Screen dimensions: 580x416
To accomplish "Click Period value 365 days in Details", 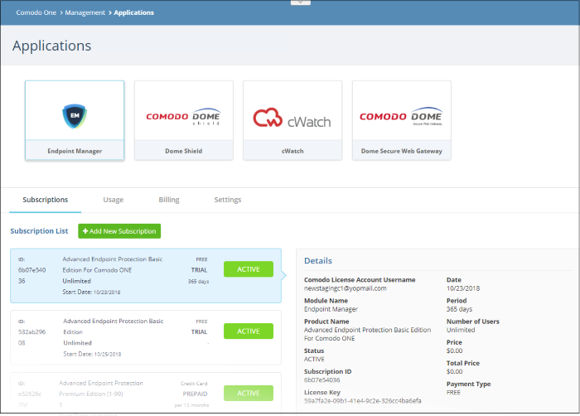I will (x=459, y=309).
